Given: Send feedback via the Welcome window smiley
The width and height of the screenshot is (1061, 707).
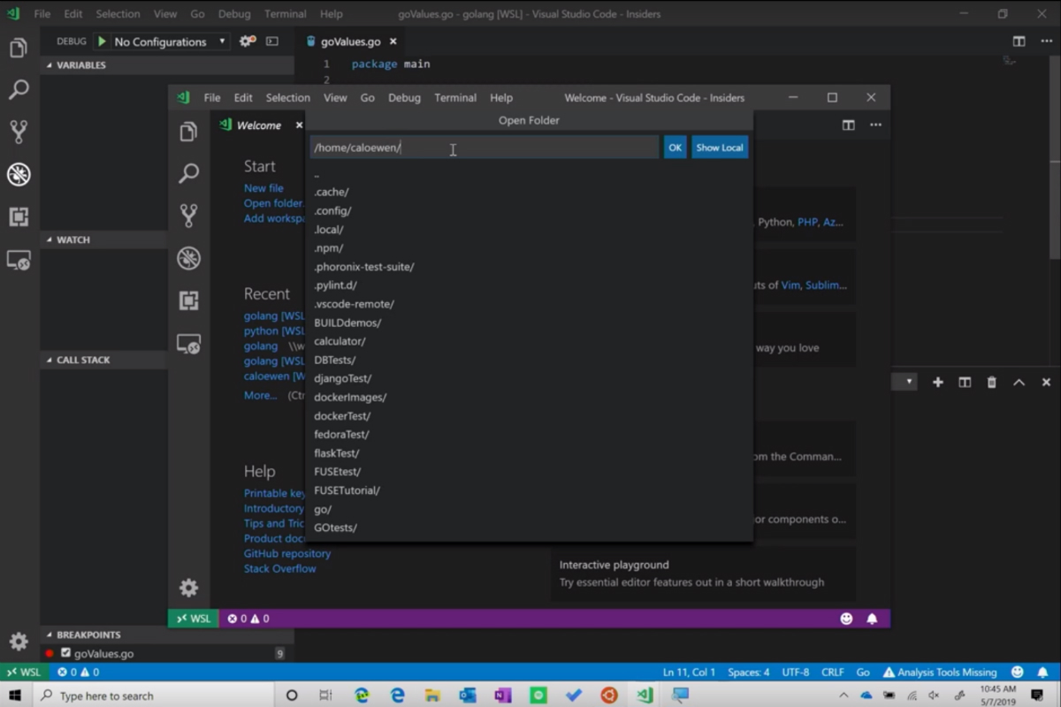Looking at the screenshot, I should (846, 619).
